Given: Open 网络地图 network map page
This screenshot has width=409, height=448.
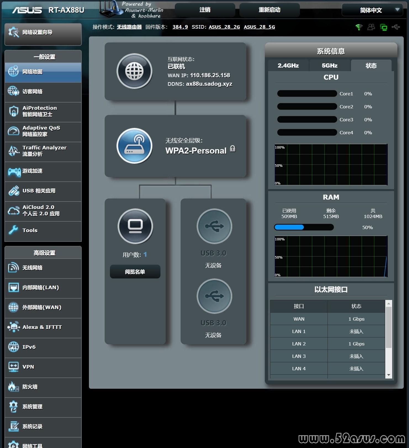Looking at the screenshot, I should coord(43,72).
